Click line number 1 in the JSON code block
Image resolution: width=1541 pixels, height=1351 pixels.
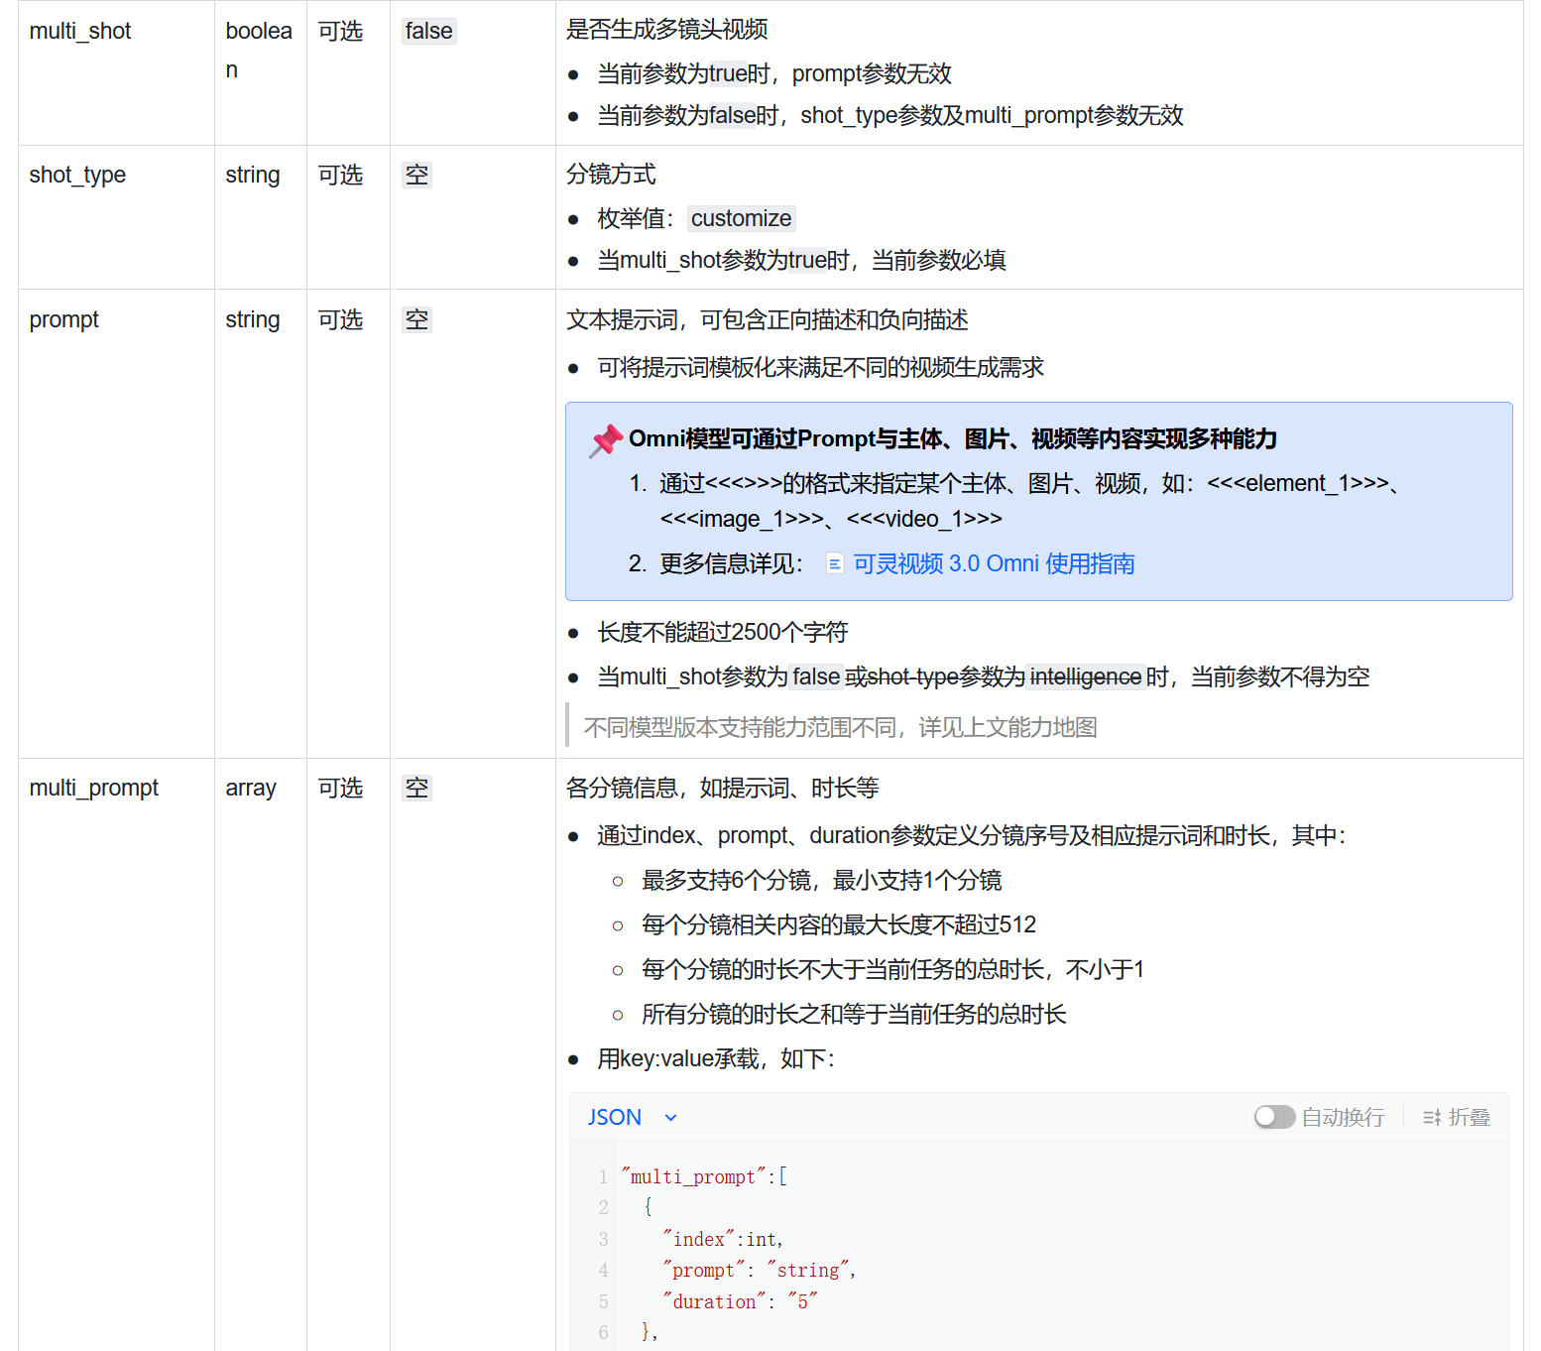click(x=603, y=1177)
